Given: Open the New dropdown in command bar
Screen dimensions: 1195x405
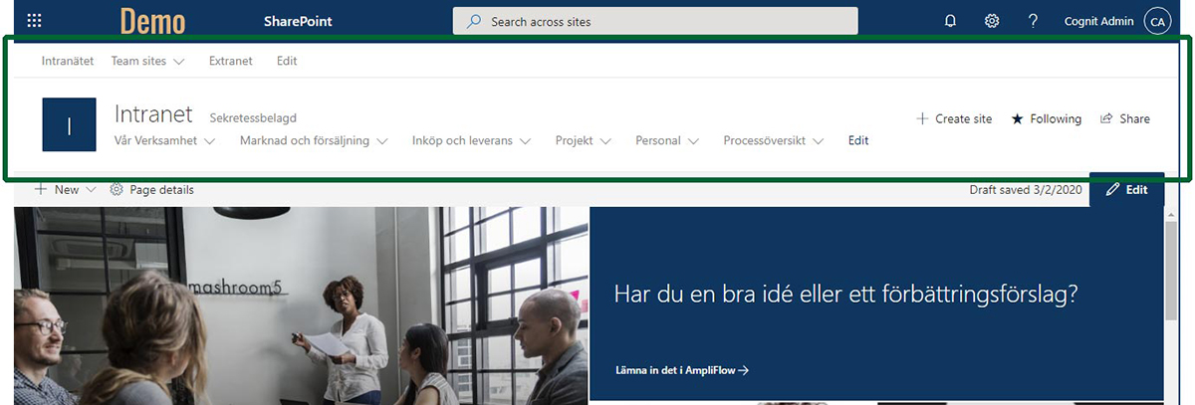Looking at the screenshot, I should pyautogui.click(x=66, y=189).
